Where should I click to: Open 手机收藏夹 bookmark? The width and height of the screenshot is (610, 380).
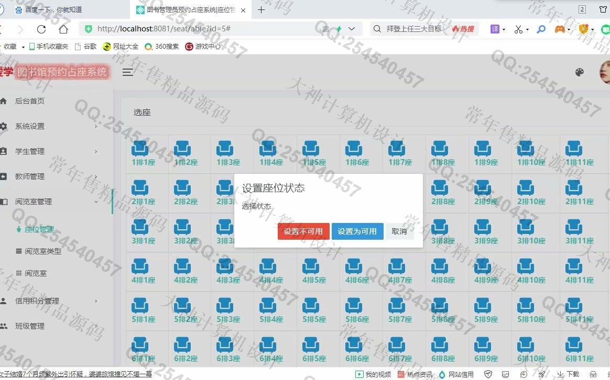tap(49, 47)
